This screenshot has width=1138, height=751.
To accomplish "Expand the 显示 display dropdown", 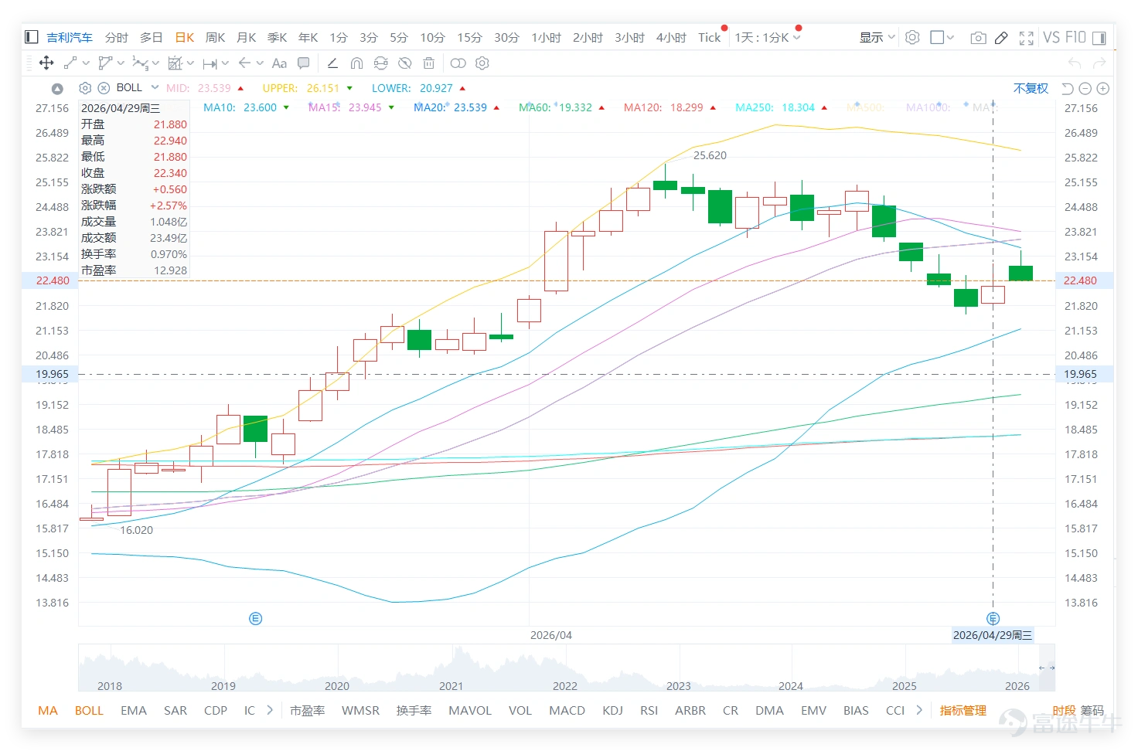I will (877, 37).
